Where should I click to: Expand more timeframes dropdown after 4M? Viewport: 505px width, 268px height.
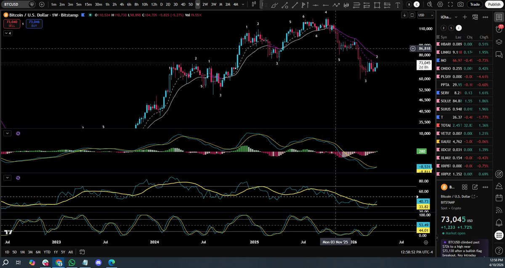(243, 5)
